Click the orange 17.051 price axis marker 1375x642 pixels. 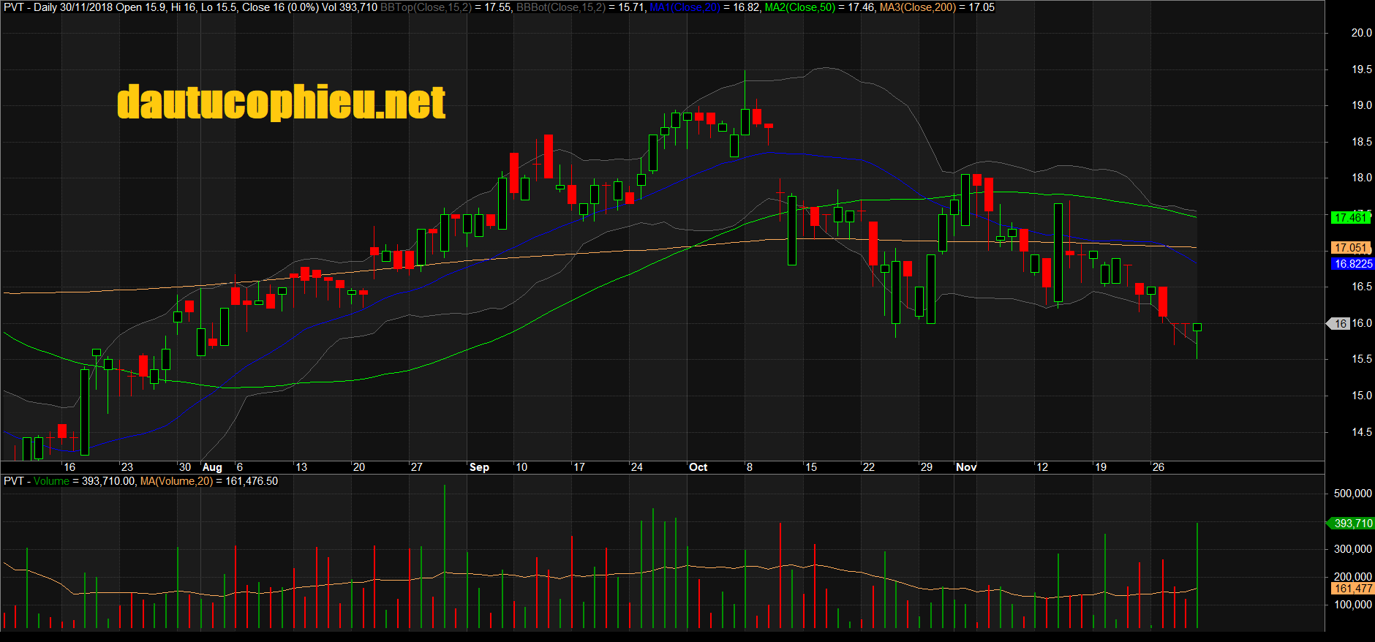tap(1350, 248)
